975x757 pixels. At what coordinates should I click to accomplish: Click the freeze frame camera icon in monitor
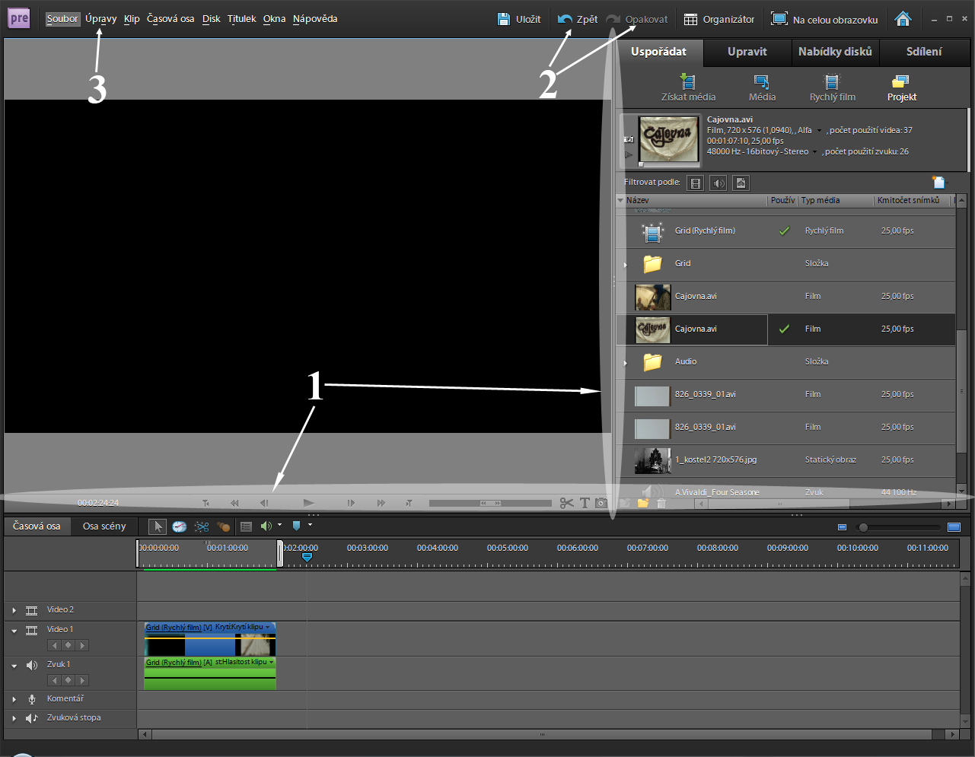coord(601,503)
